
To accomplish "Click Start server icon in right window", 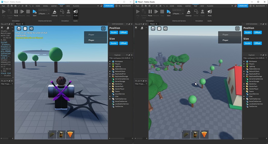I will click(169, 13).
